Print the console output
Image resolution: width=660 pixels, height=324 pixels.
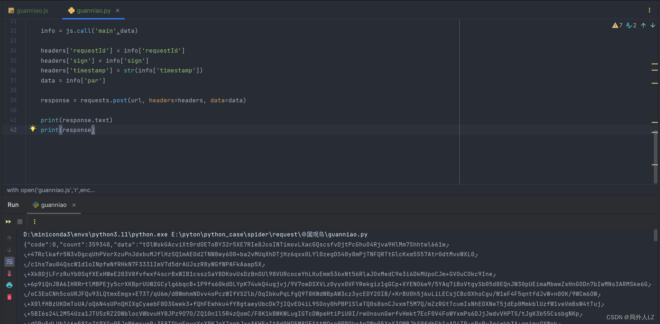coord(9,285)
